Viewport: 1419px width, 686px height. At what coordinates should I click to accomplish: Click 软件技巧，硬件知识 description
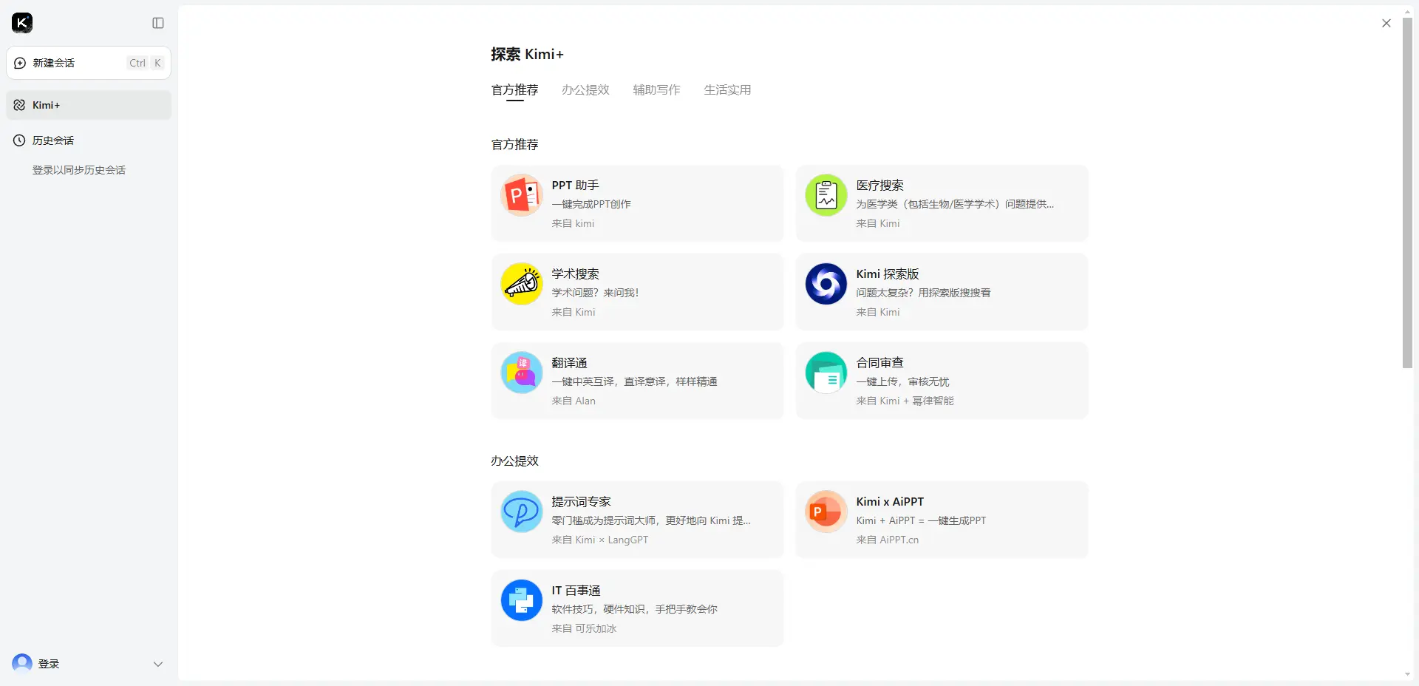click(634, 609)
